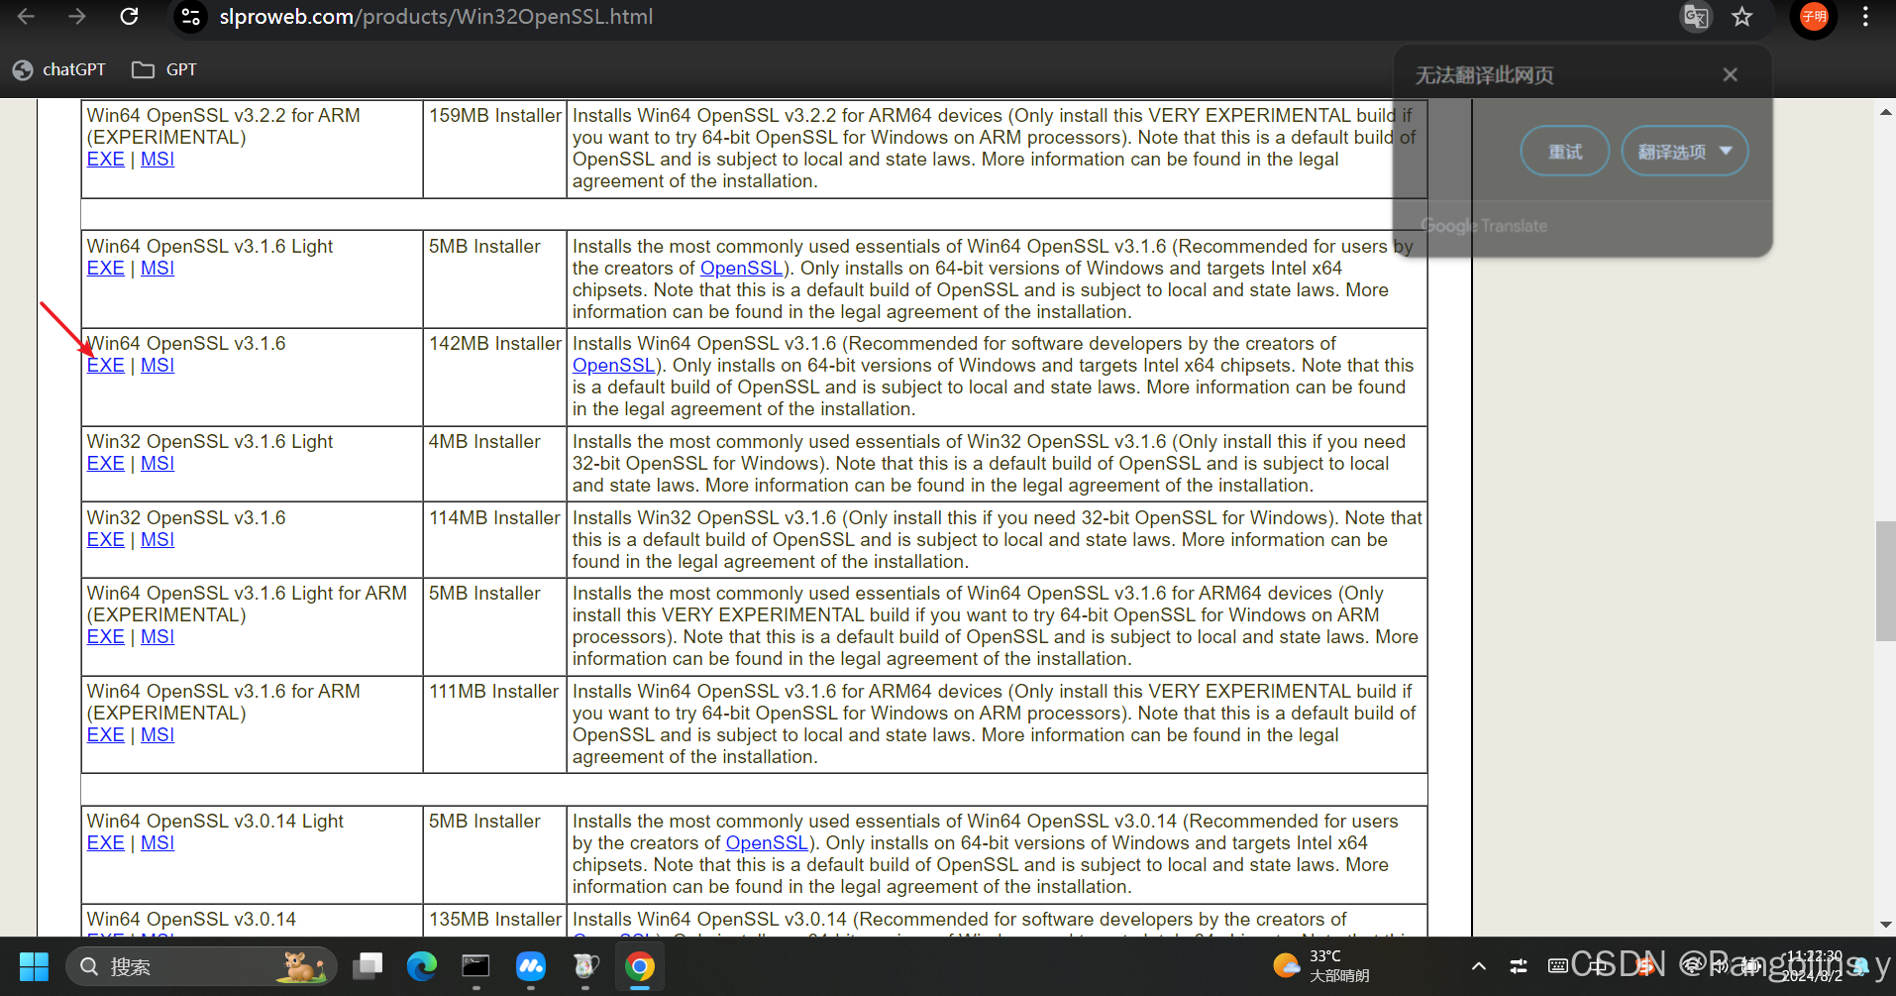1896x996 pixels.
Task: Open the app right of the blue wave icon
Action: (585, 966)
